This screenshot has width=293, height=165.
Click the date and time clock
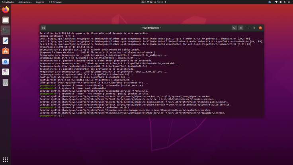146,2
